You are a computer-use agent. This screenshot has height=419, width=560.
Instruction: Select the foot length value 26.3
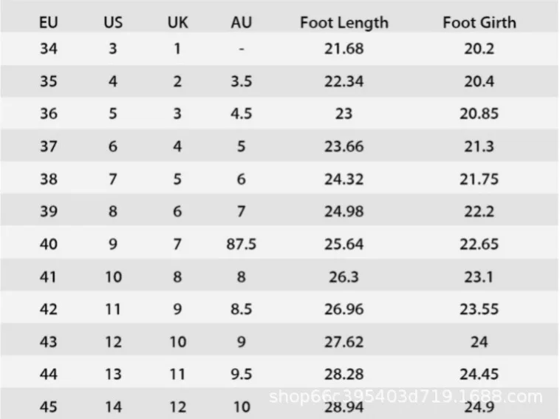point(344,276)
